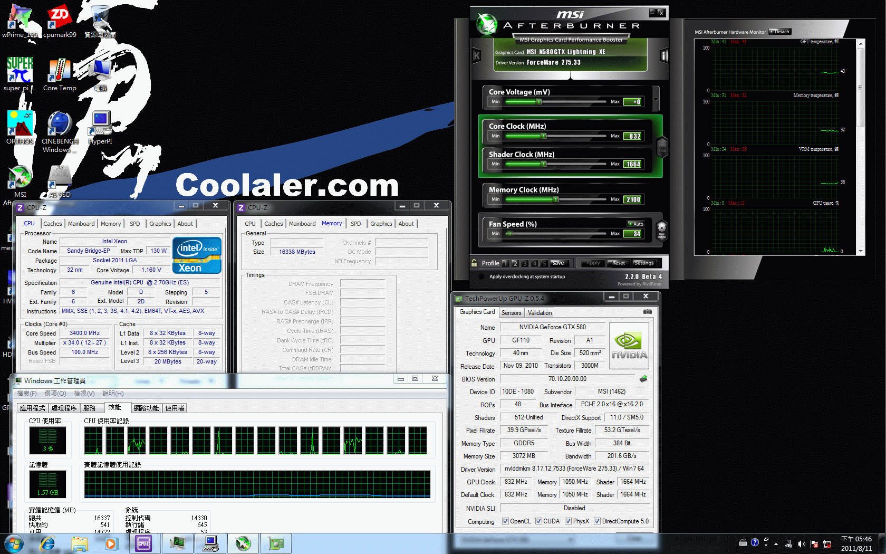Click the hardware monitor scrollbar down arrow
The height and width of the screenshot is (554, 886).
coord(861,252)
